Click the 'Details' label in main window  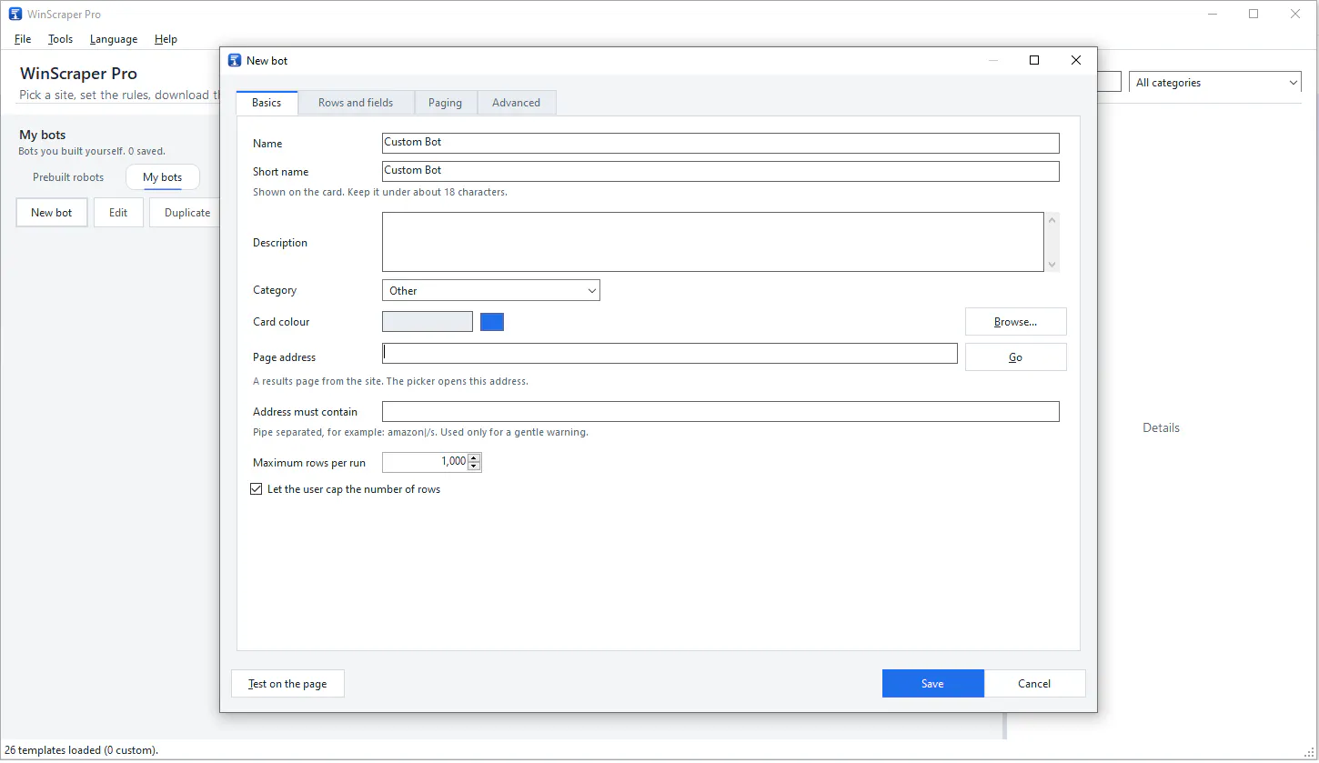coord(1161,427)
